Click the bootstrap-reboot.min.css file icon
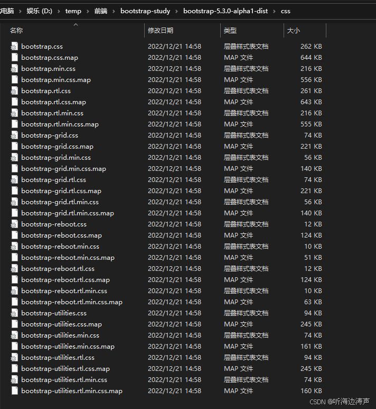The width and height of the screenshot is (376, 409). tap(15, 247)
